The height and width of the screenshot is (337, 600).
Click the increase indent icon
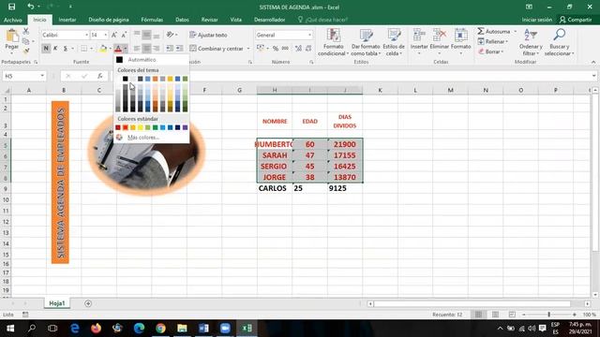(x=179, y=49)
